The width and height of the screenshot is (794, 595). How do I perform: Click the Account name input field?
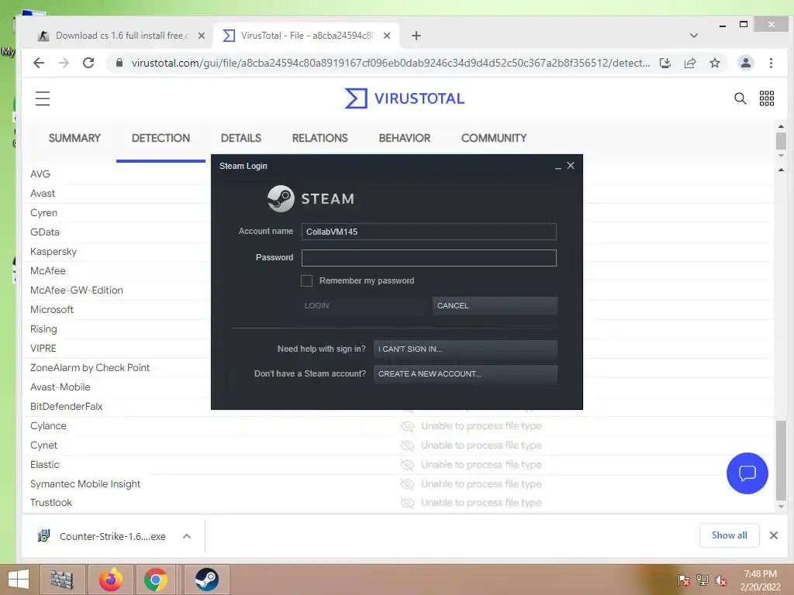click(x=429, y=232)
